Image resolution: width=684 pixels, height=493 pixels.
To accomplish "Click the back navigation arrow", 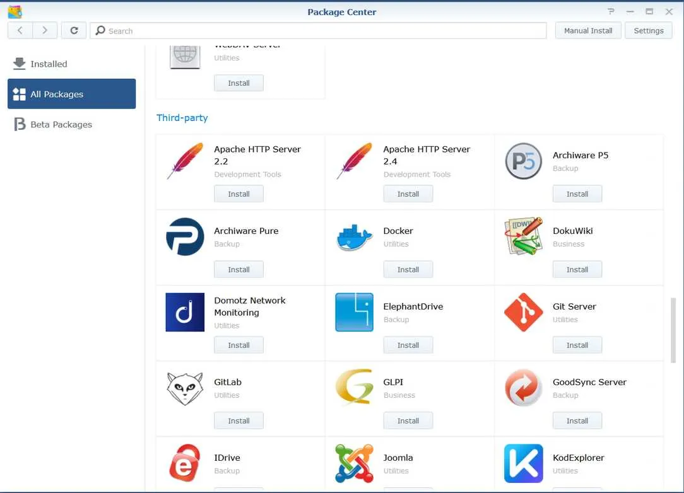I will tap(20, 30).
